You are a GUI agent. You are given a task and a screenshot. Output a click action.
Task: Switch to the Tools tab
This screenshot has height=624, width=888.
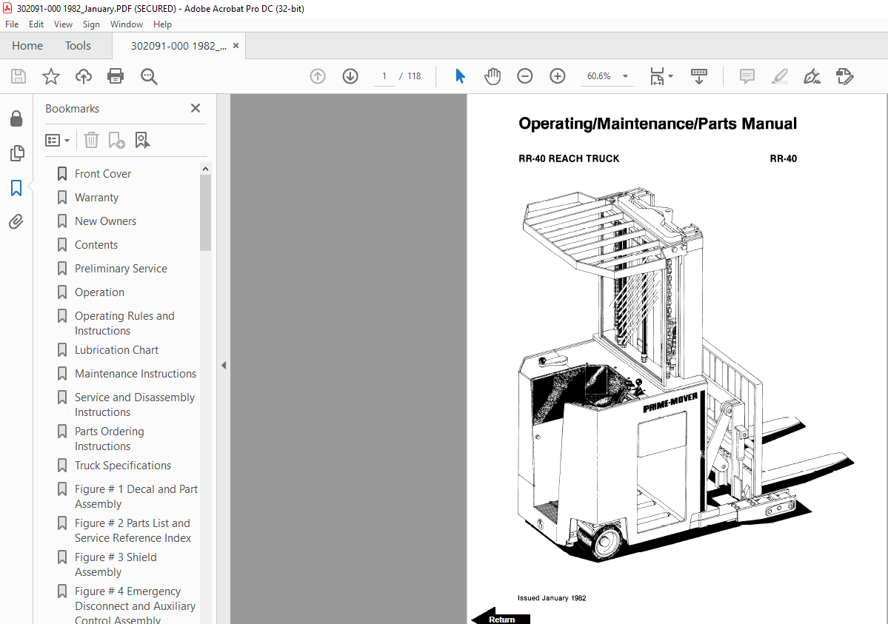click(78, 46)
